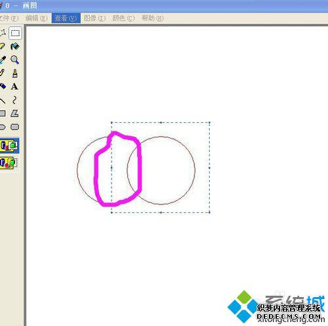328x326 pixels.
Task: Open the 颜色(C) Colors menu
Action: pos(123,18)
